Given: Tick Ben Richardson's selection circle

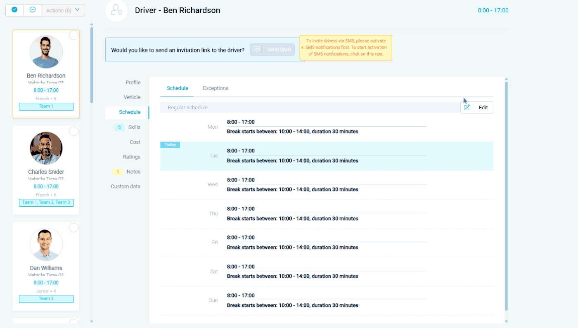Looking at the screenshot, I should click(x=73, y=35).
